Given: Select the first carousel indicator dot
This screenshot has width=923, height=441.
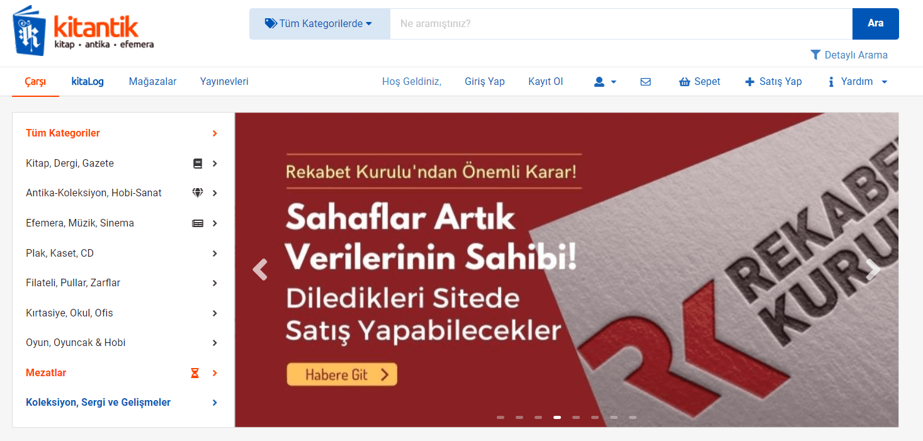Looking at the screenshot, I should pyautogui.click(x=501, y=417).
